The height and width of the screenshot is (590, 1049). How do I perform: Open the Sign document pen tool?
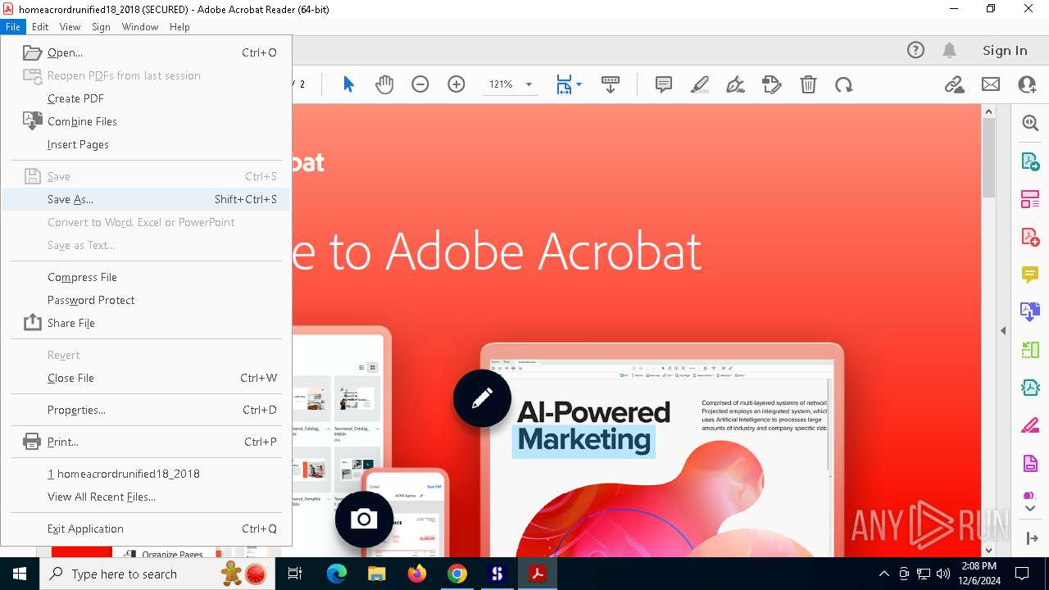point(736,84)
